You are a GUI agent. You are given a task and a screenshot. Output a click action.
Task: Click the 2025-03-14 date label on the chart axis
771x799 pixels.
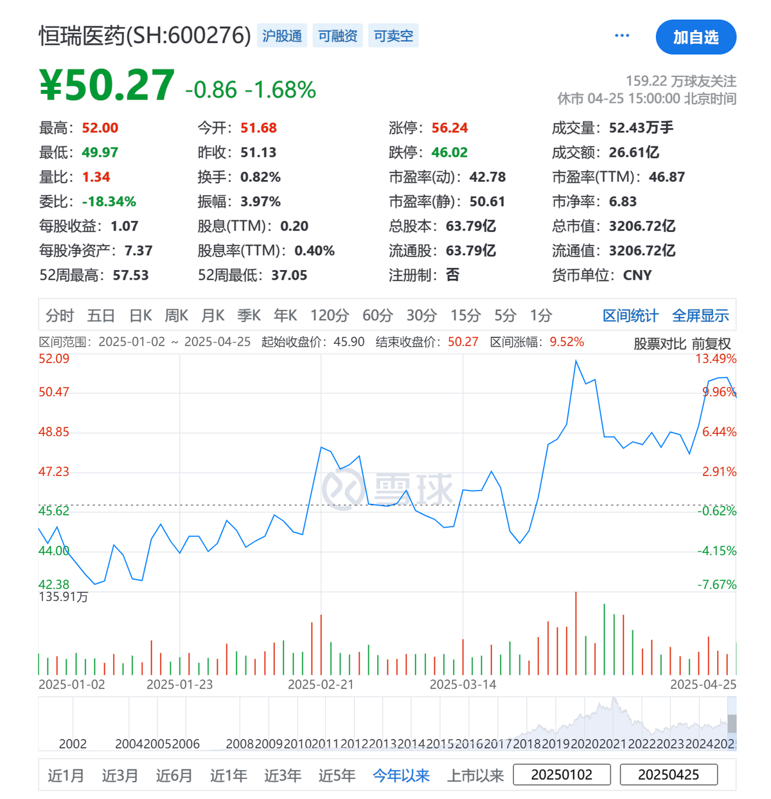pyautogui.click(x=463, y=685)
